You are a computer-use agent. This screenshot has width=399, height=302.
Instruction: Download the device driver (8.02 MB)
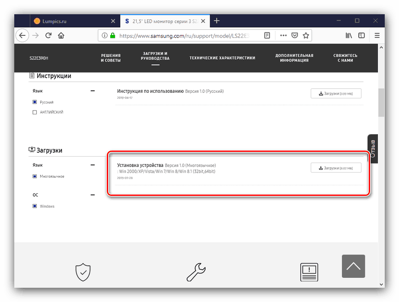(x=336, y=168)
